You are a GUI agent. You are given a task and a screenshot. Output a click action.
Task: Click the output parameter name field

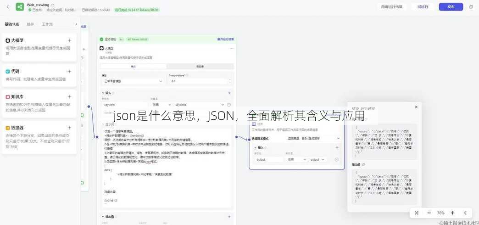tap(269, 160)
